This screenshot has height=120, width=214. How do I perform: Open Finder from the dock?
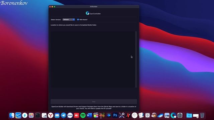[x=12, y=115]
